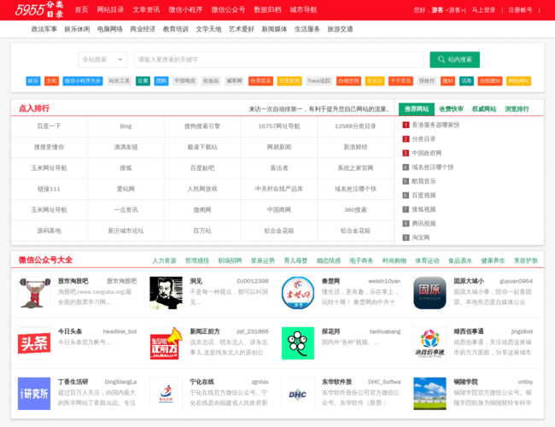
Task: Open recommended site 中国政府网
Action: point(427,153)
